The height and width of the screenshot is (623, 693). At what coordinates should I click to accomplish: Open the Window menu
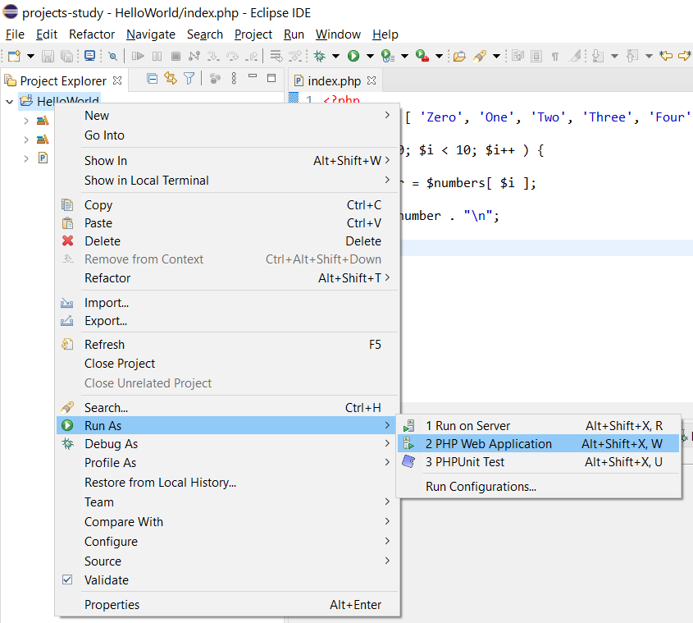coord(338,34)
